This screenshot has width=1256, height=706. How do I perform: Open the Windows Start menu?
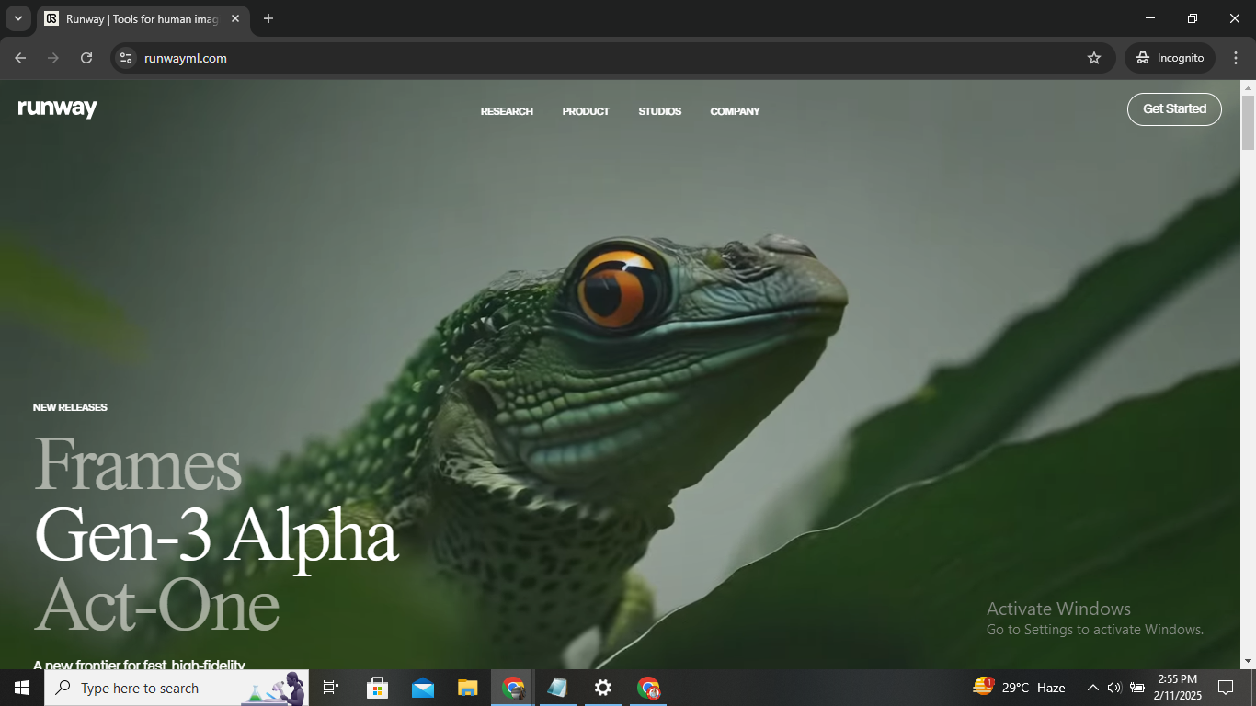[x=22, y=688]
